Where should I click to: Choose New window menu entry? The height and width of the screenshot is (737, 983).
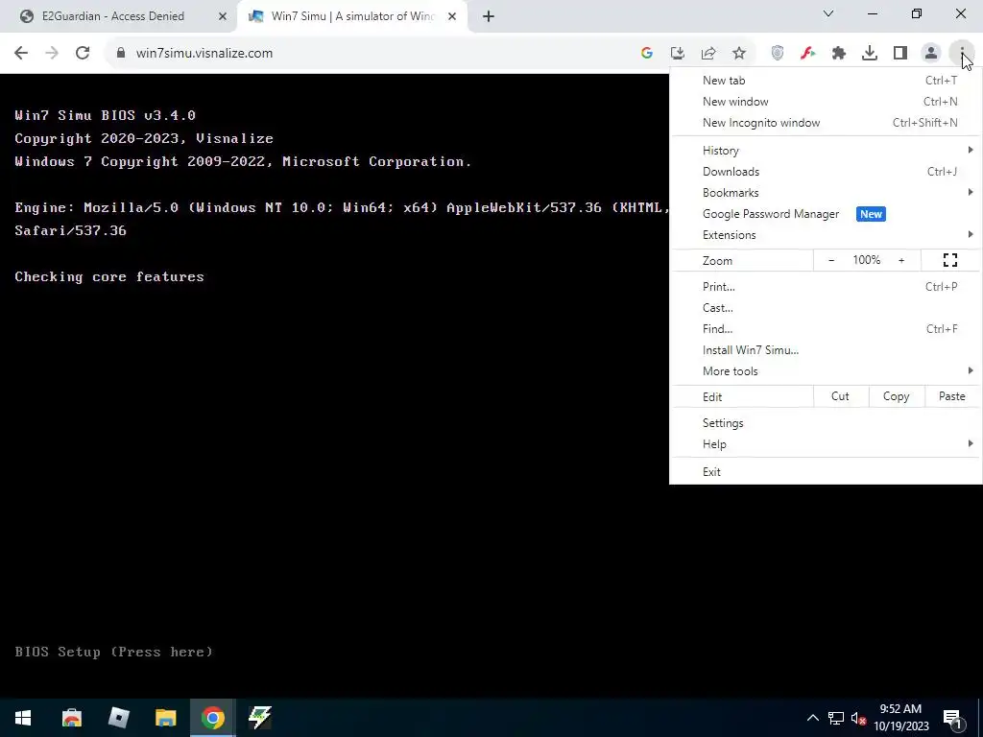[x=826, y=102]
